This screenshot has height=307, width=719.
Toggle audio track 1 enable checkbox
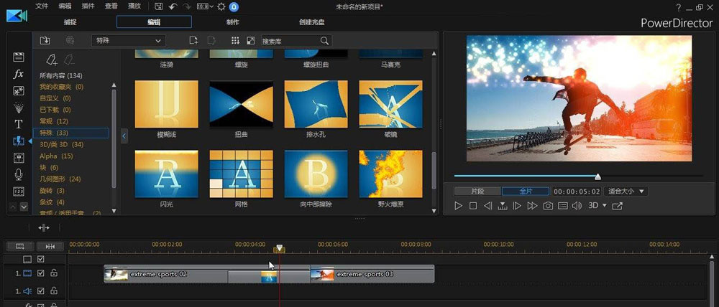tap(41, 291)
